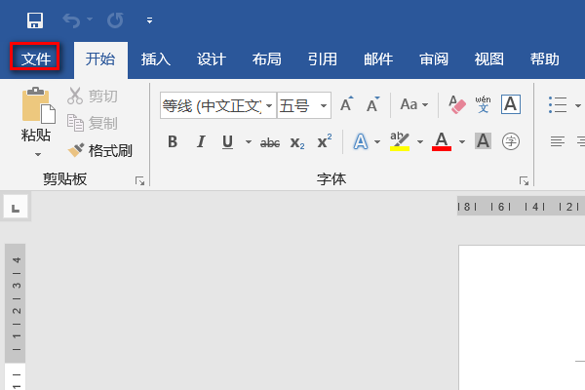The width and height of the screenshot is (585, 390).
Task: Toggle Bold formatting
Action: tap(173, 141)
